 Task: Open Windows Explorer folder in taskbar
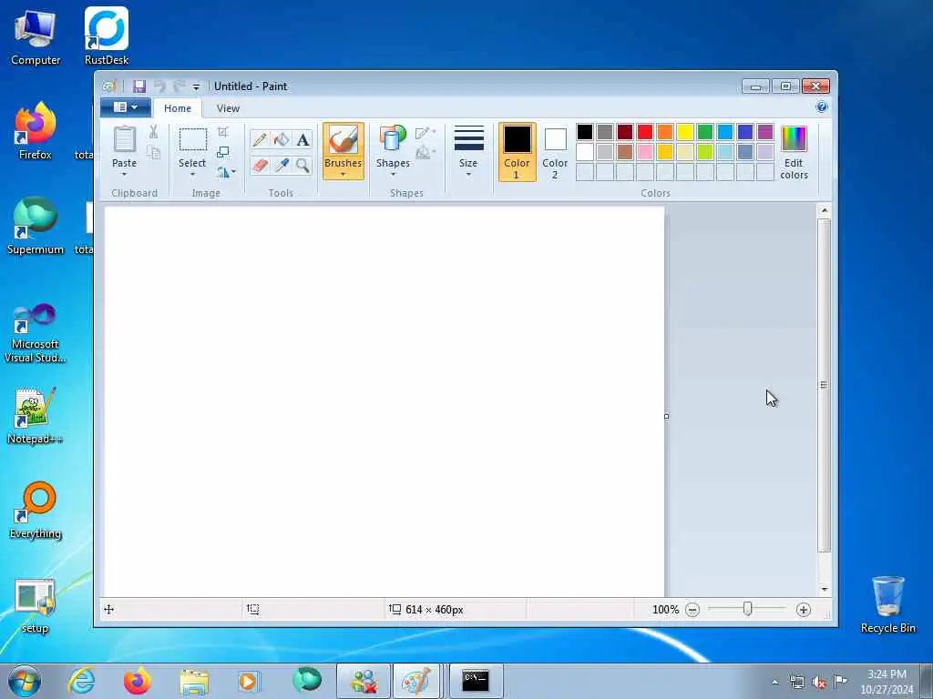(x=194, y=682)
